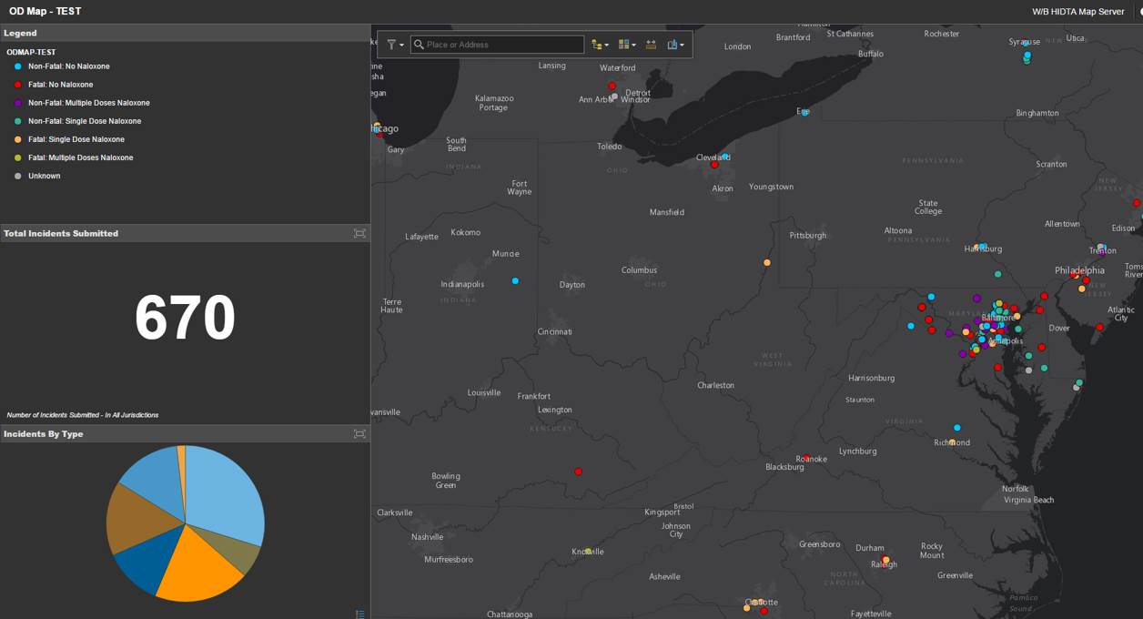The height and width of the screenshot is (619, 1143).
Task: Select green incident dot south of Harrisburg
Action: (997, 274)
